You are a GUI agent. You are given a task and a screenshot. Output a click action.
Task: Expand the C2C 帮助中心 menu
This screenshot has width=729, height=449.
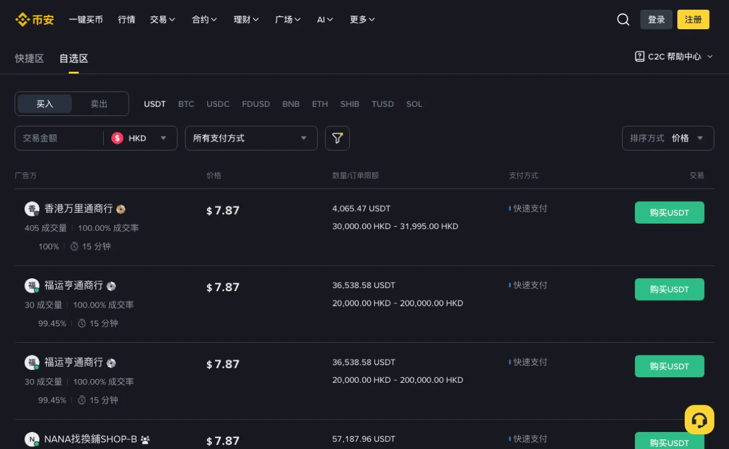point(674,57)
